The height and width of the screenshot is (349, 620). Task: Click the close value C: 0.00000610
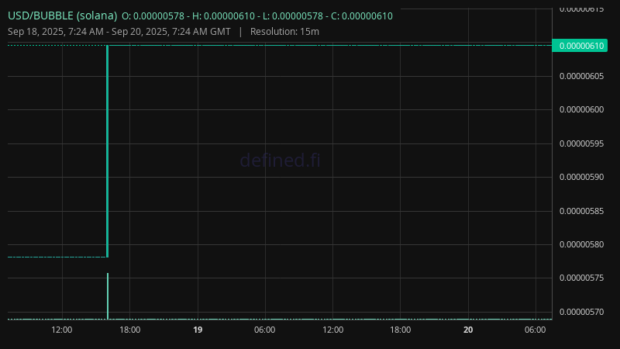(x=362, y=16)
